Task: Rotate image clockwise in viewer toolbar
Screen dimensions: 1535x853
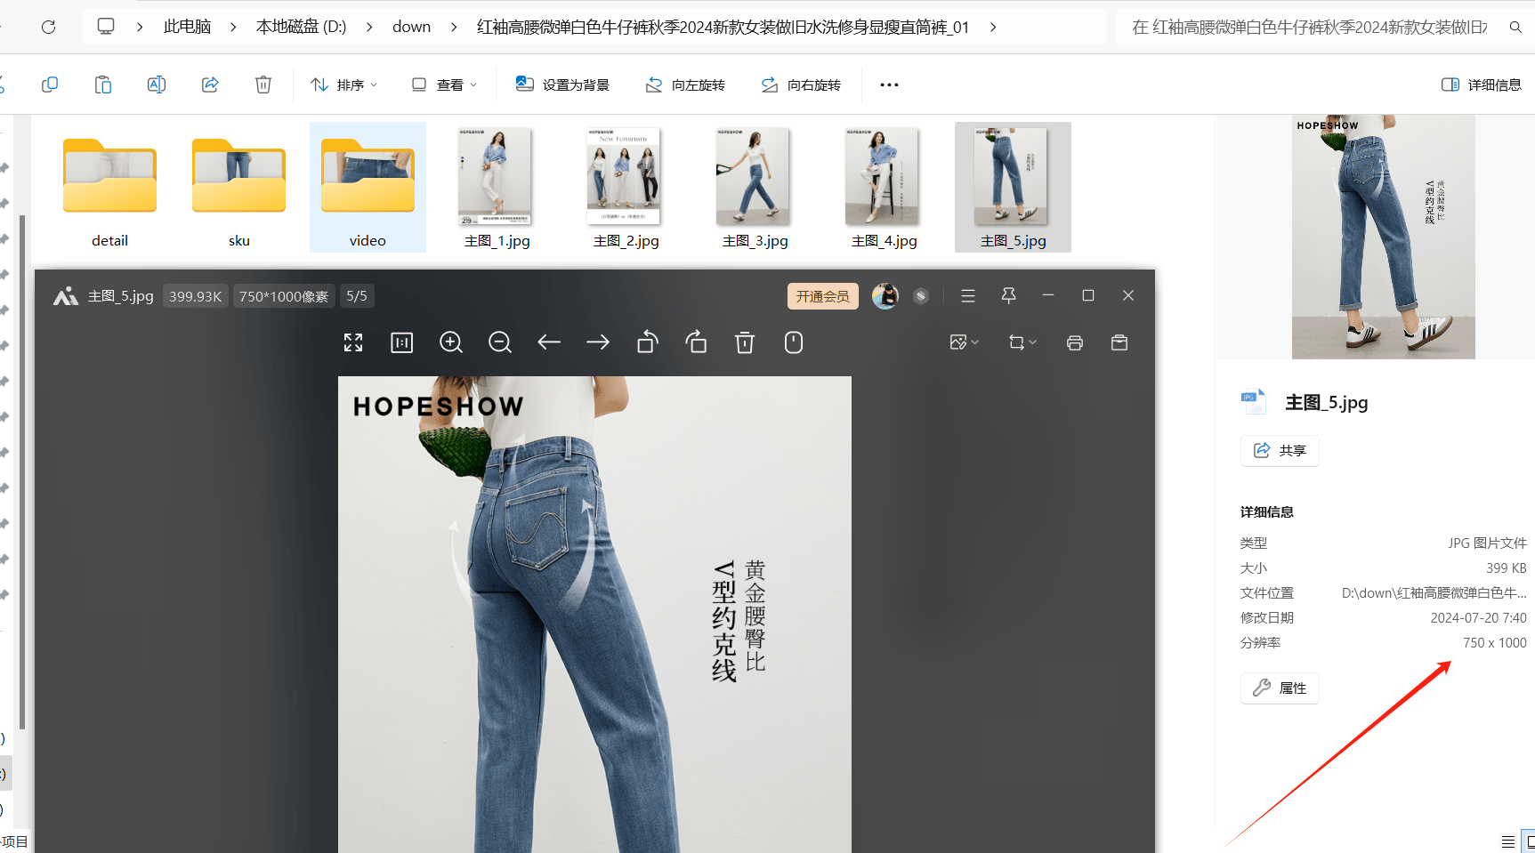Action: tap(696, 342)
